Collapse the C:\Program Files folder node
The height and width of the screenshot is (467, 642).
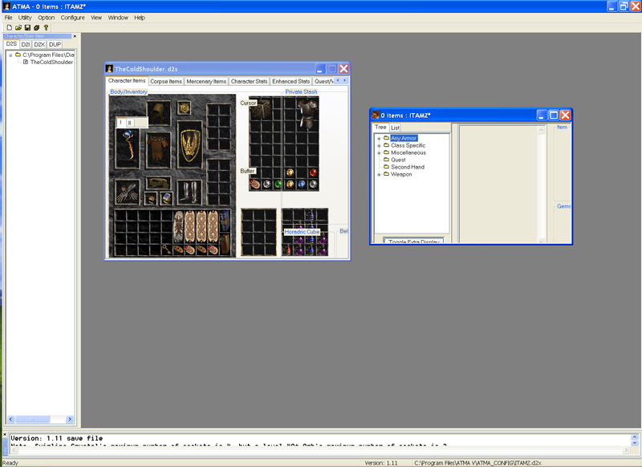click(10, 55)
